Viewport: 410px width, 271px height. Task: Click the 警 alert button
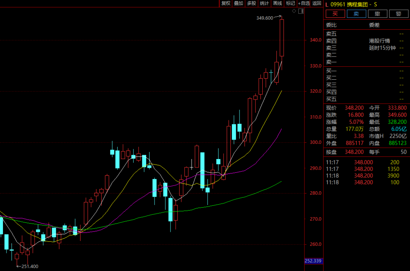(399, 14)
